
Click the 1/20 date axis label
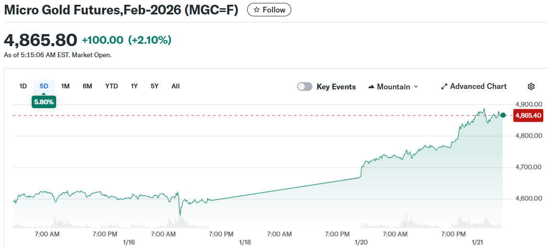pos(361,242)
